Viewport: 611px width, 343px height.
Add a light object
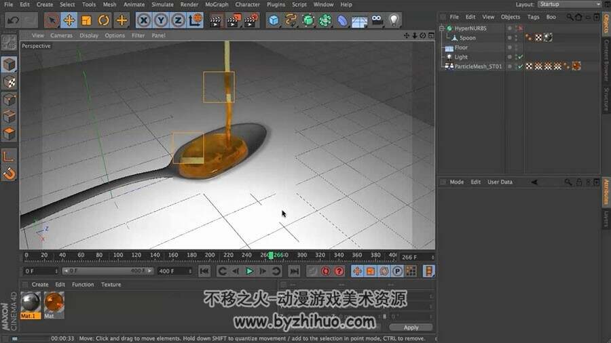coord(394,20)
